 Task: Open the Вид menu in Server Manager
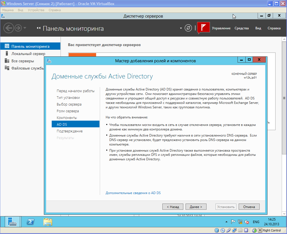click(258, 28)
